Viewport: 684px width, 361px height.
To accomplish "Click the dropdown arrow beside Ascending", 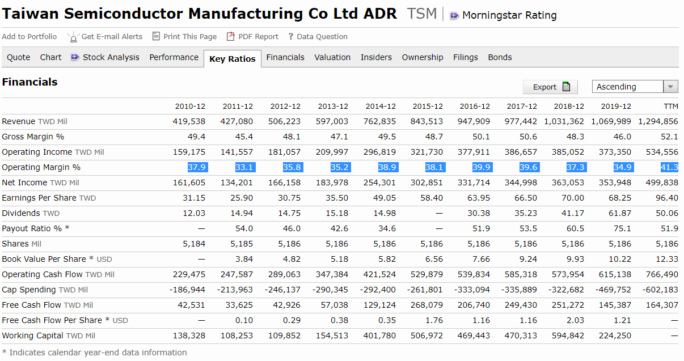I will click(670, 87).
